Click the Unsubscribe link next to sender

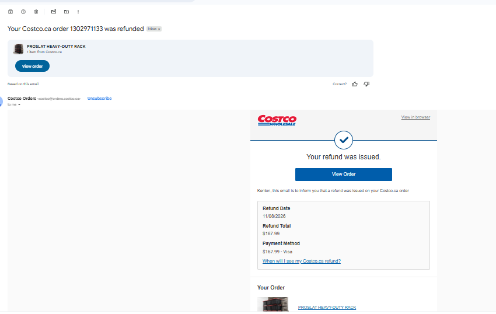click(x=99, y=99)
